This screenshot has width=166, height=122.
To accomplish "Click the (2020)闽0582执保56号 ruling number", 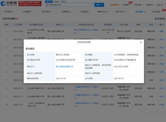I will (x=66, y=60).
